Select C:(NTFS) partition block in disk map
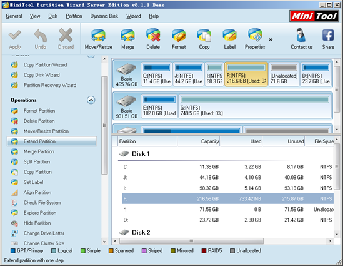Image resolution: width=343 pixels, height=266 pixels. [157, 74]
